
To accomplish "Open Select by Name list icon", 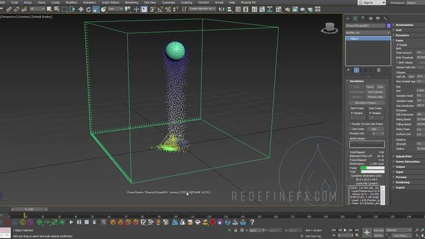I will pyautogui.click(x=57, y=9).
